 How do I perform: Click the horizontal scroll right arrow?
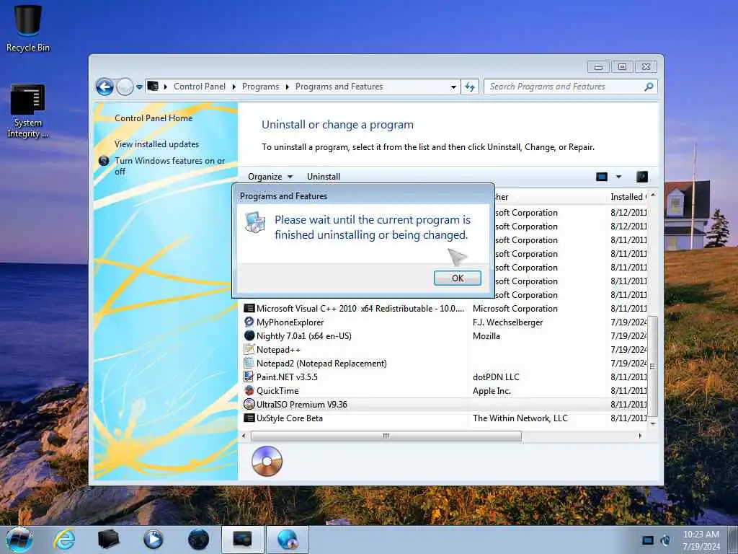[x=640, y=436]
